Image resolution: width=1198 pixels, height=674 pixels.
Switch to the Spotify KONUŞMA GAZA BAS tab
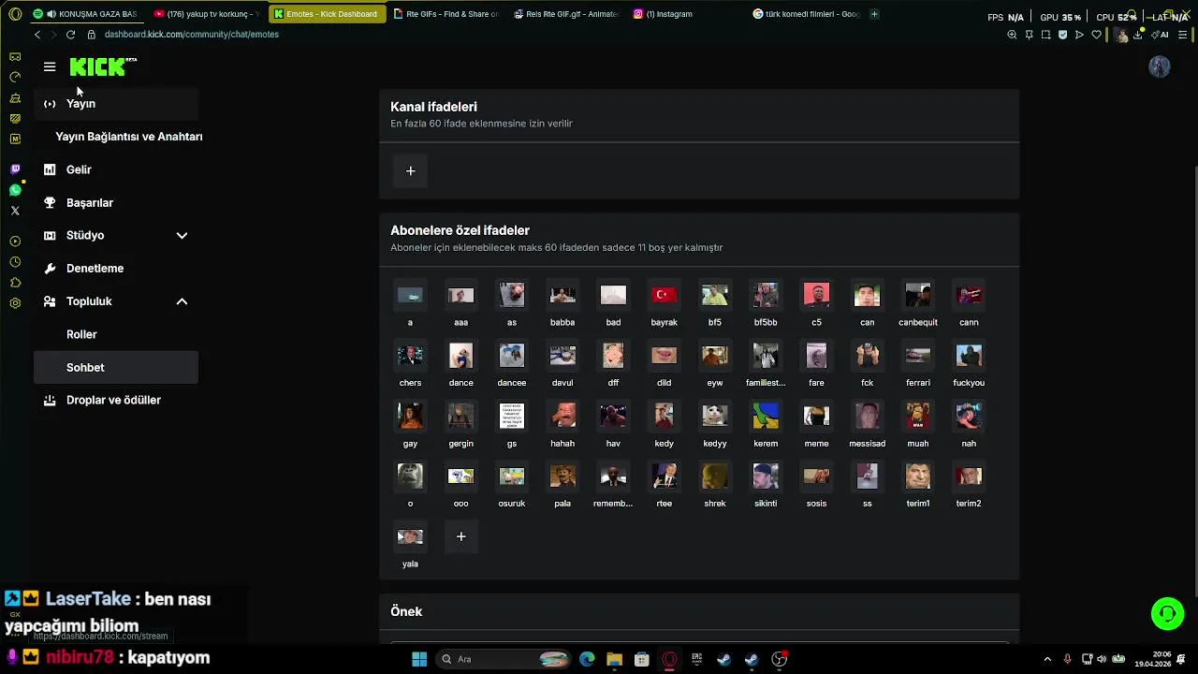[x=85, y=14]
